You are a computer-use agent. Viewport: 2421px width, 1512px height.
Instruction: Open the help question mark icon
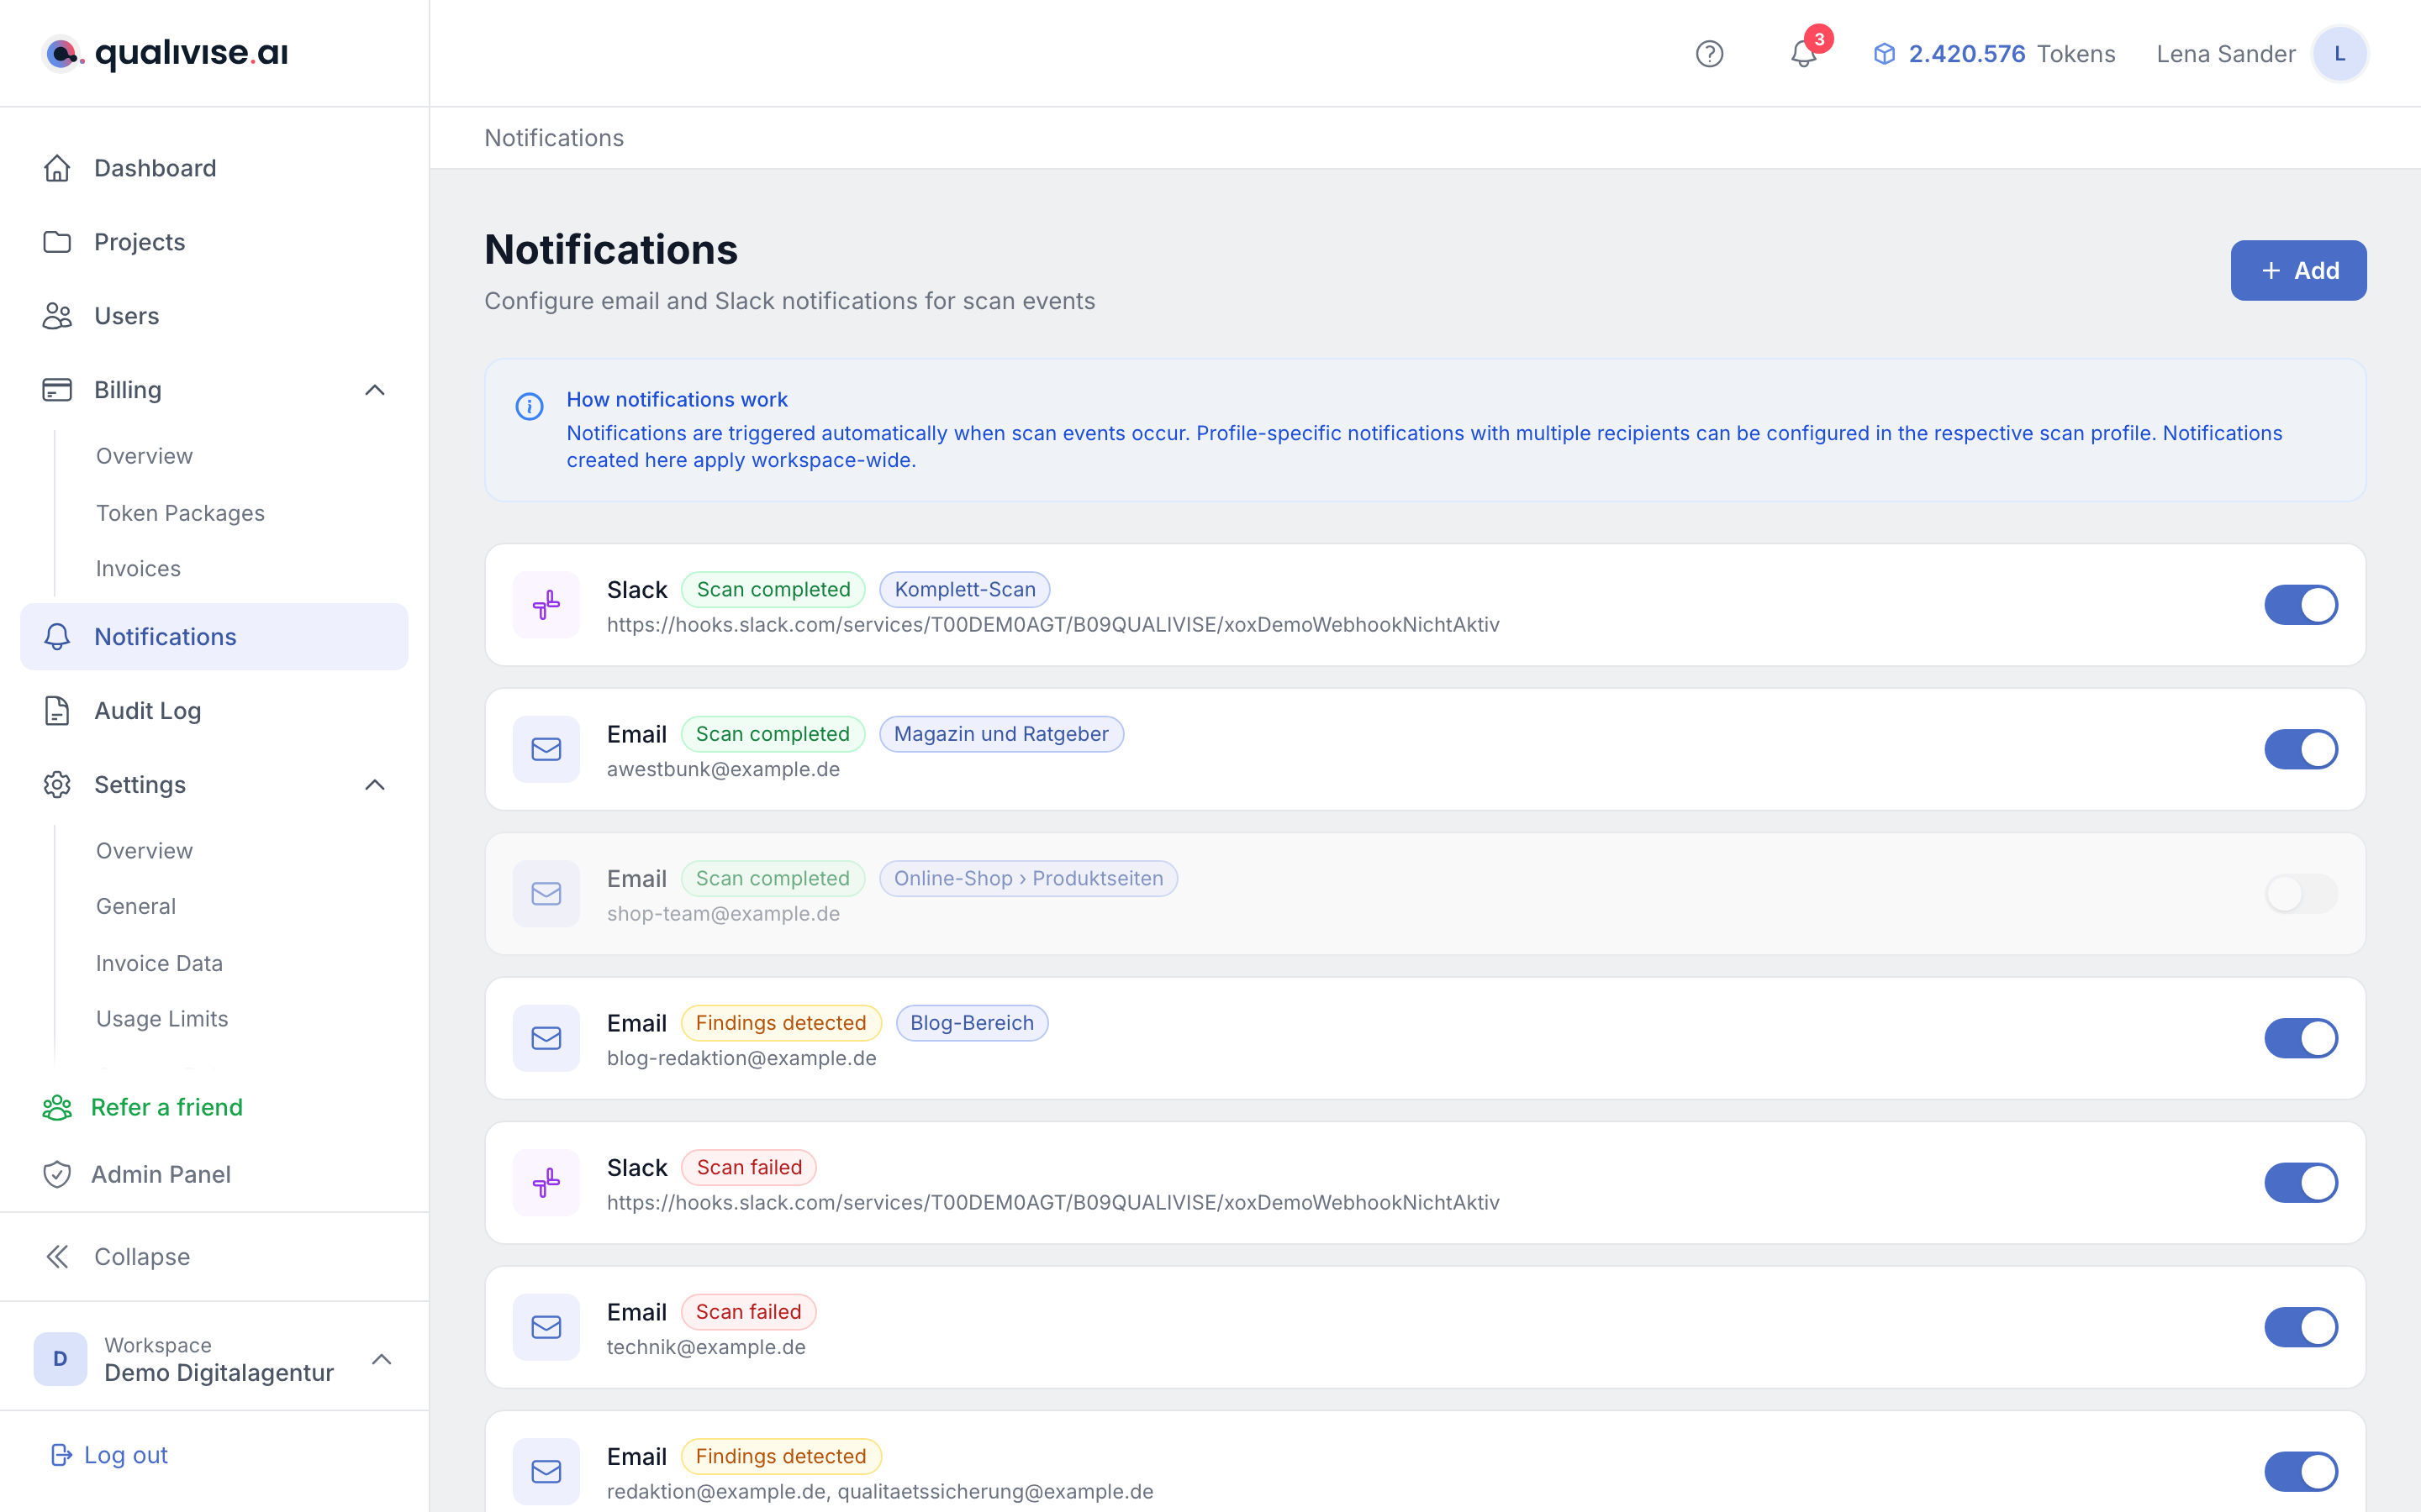pos(1709,54)
